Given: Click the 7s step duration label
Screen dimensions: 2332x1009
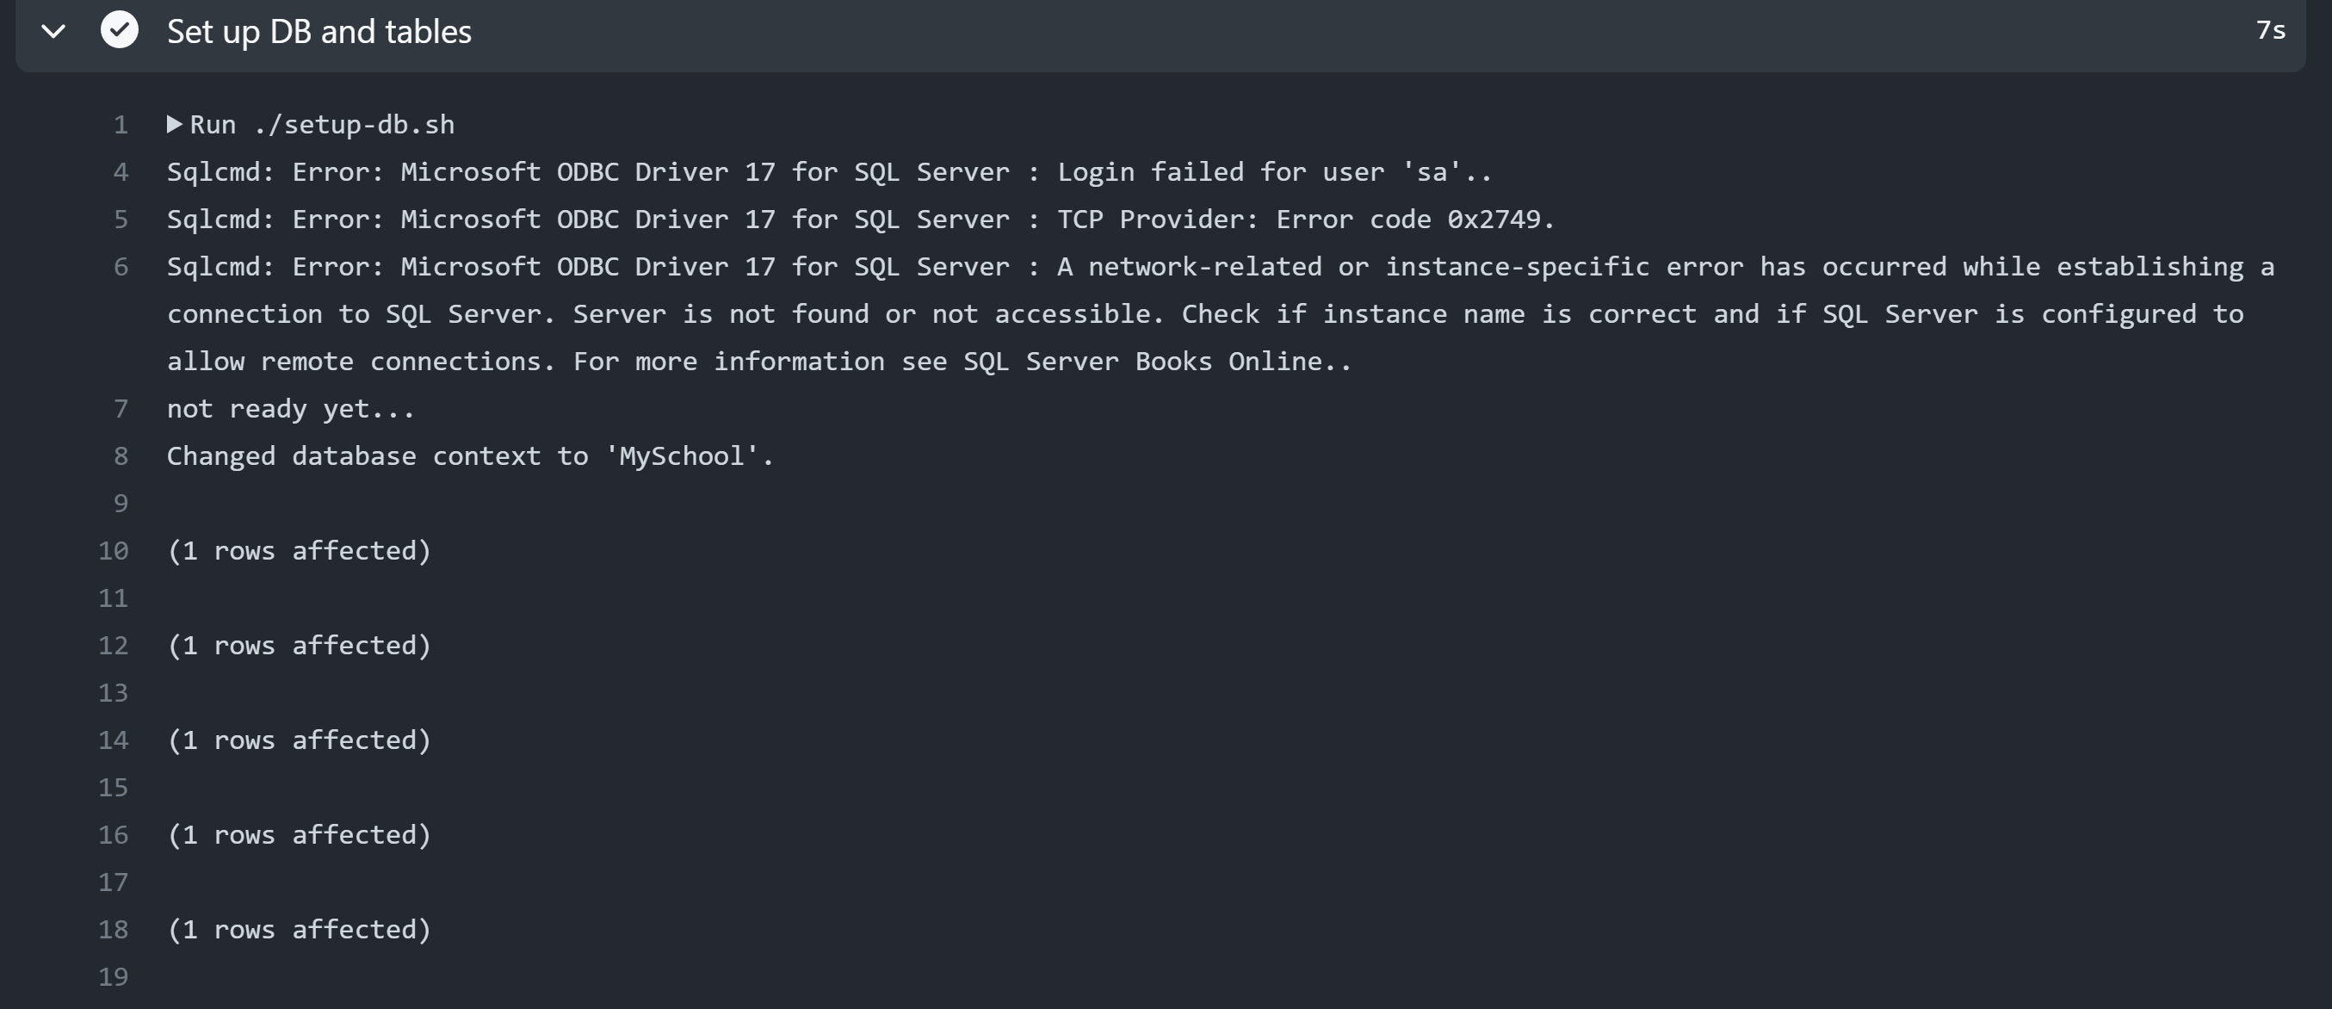Looking at the screenshot, I should coord(2270,31).
